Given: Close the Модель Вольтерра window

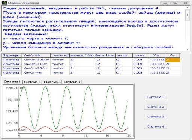Looking at the screenshot, I should [186, 3].
